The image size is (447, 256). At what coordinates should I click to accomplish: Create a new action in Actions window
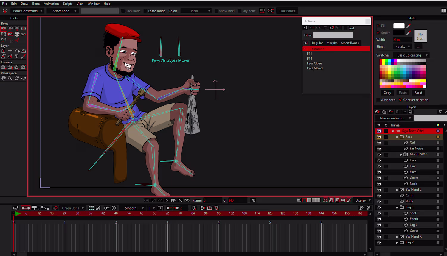305,28
